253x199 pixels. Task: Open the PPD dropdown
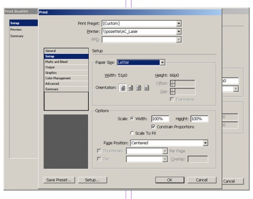click(x=179, y=40)
